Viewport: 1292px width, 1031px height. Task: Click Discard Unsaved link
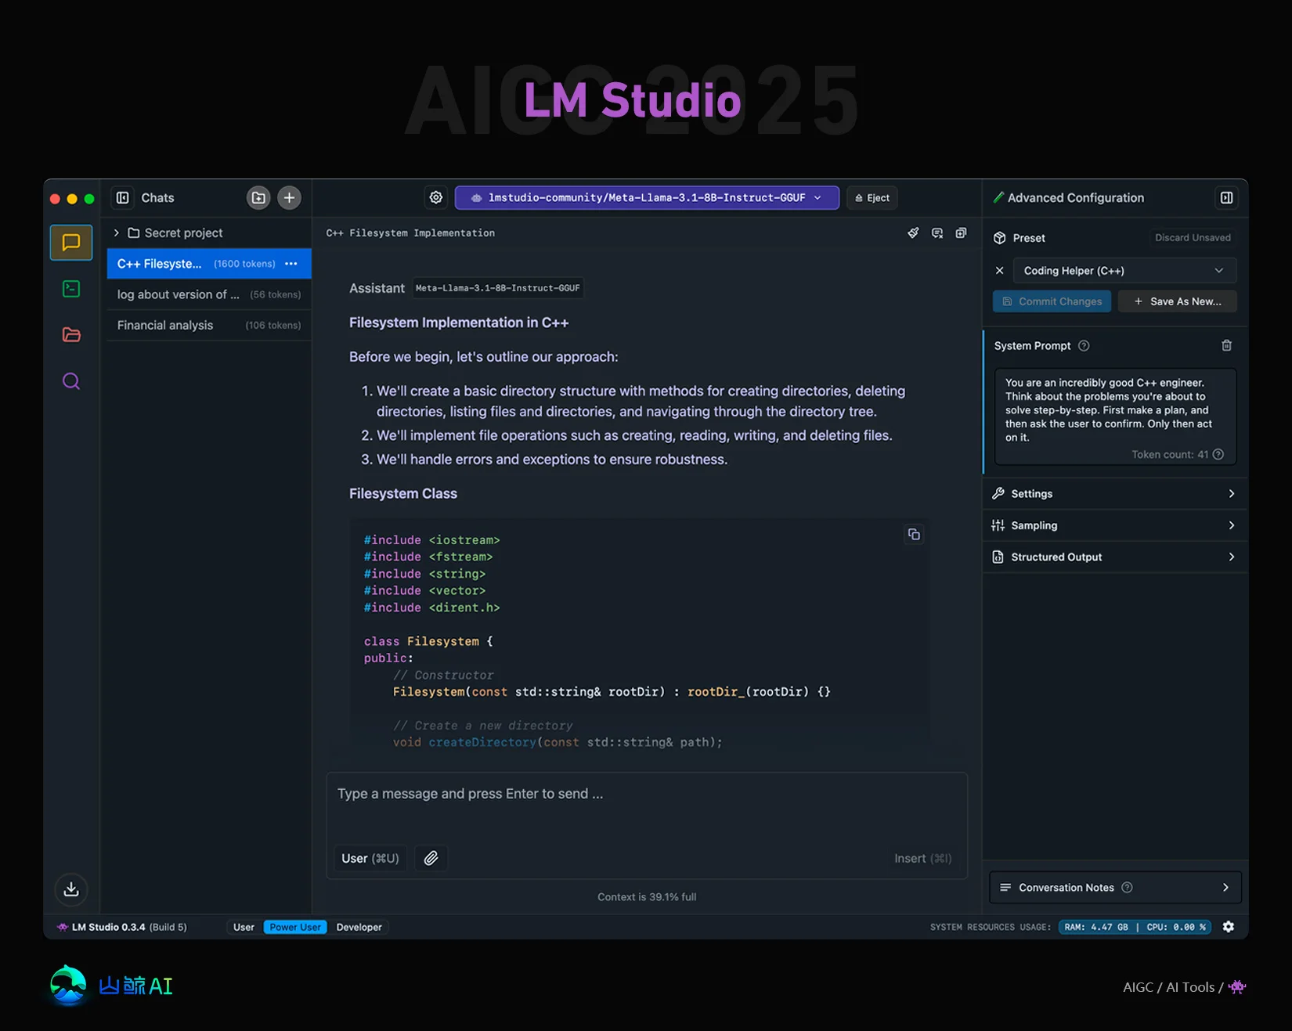click(1193, 238)
